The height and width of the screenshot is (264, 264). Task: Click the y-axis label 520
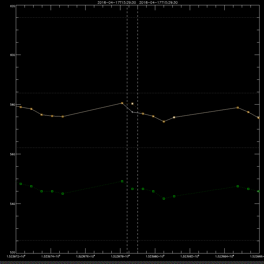point(13,253)
